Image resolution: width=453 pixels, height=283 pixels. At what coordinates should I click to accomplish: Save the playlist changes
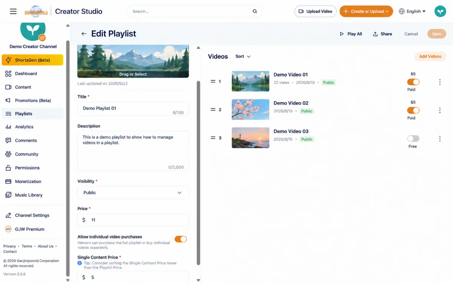click(x=437, y=34)
